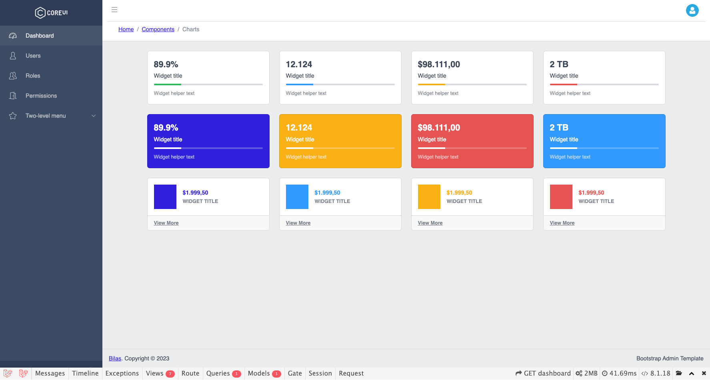Open the Dashboard sidebar item
Screen dimensions: 710x380
pos(51,36)
